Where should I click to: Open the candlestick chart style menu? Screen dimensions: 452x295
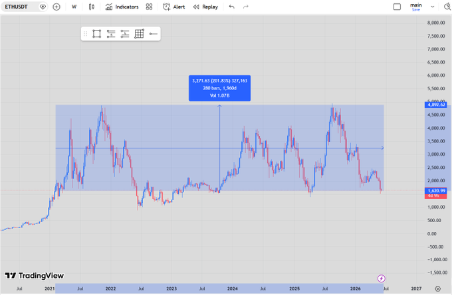[x=91, y=7]
